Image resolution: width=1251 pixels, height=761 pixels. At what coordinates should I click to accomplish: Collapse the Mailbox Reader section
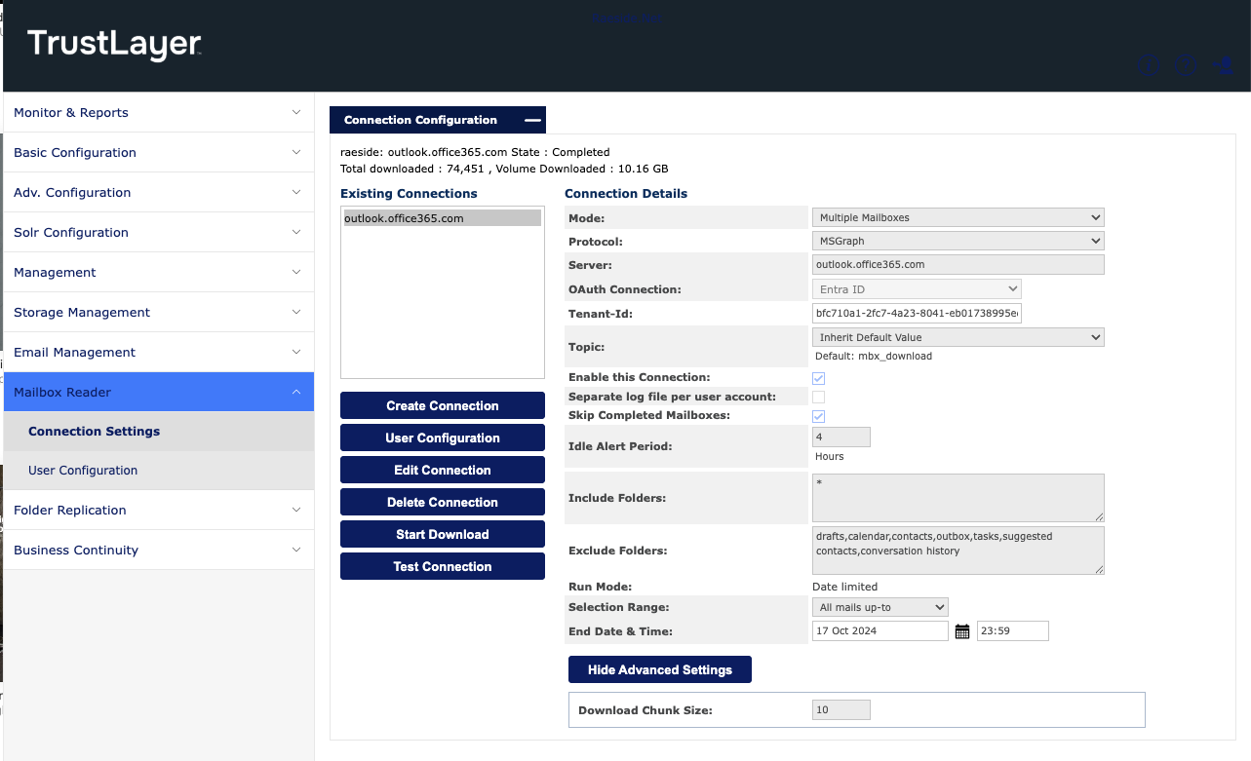(158, 392)
